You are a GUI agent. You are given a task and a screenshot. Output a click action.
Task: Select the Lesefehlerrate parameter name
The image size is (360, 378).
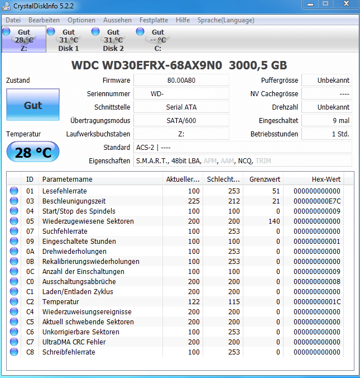(65, 191)
